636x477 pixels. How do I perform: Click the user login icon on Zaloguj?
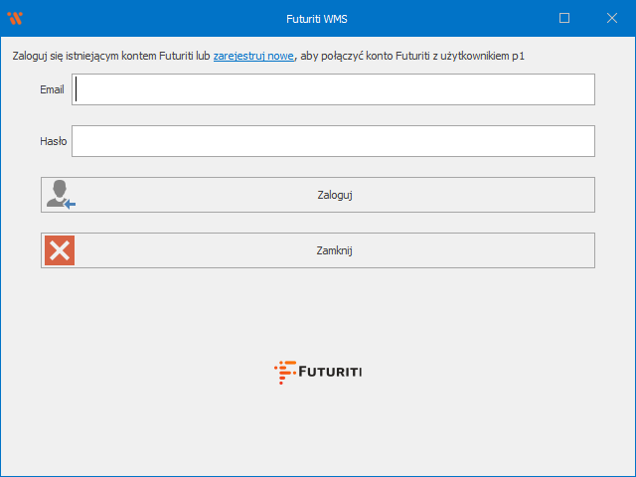60,195
